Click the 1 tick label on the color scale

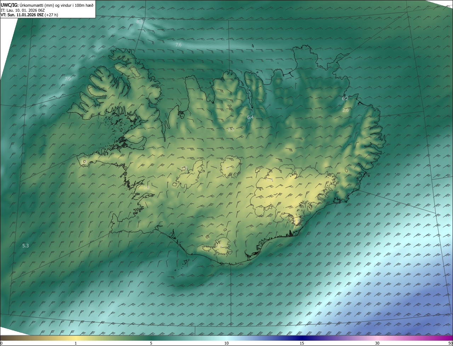pyautogui.click(x=76, y=343)
